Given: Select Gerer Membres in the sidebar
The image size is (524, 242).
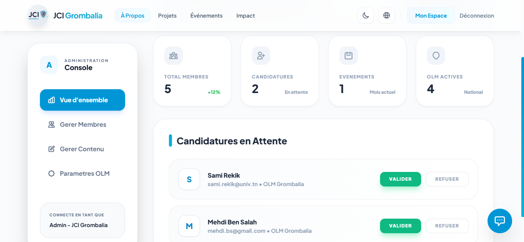Looking at the screenshot, I should pos(83,124).
